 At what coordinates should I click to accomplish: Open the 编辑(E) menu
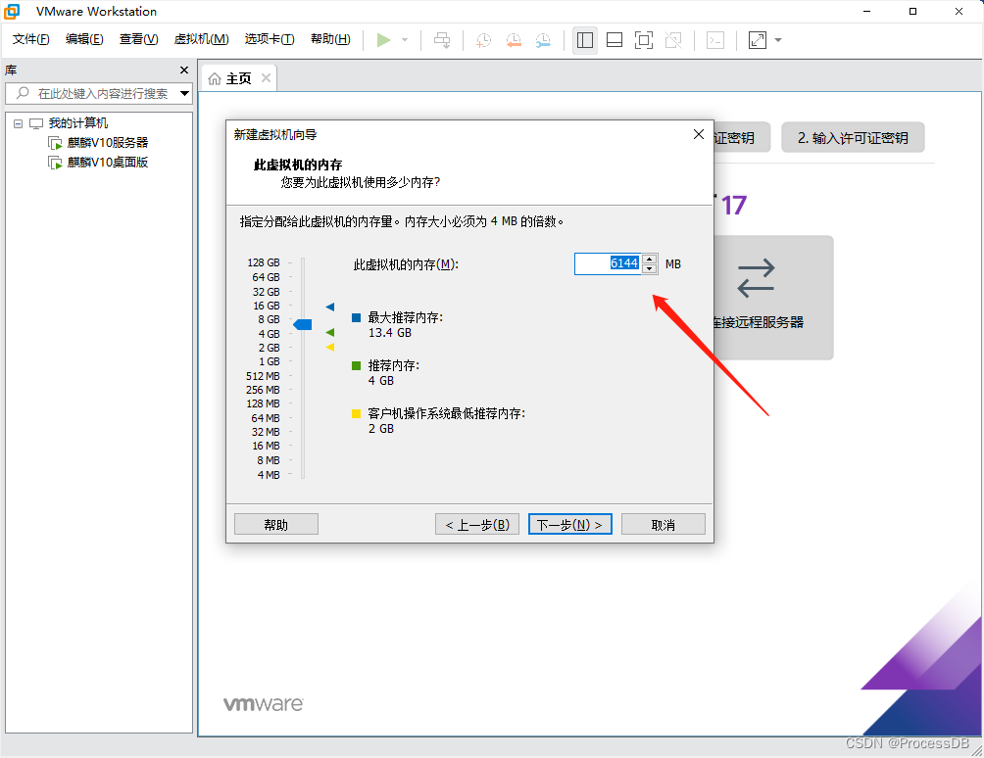(84, 39)
